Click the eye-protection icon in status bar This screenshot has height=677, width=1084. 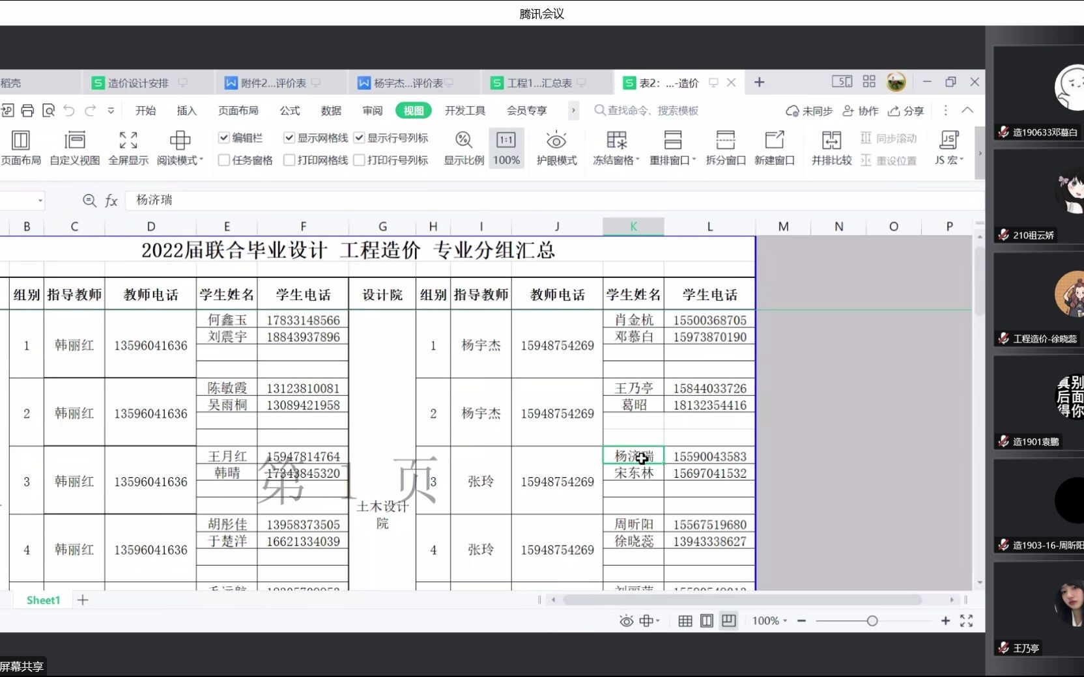tap(626, 621)
